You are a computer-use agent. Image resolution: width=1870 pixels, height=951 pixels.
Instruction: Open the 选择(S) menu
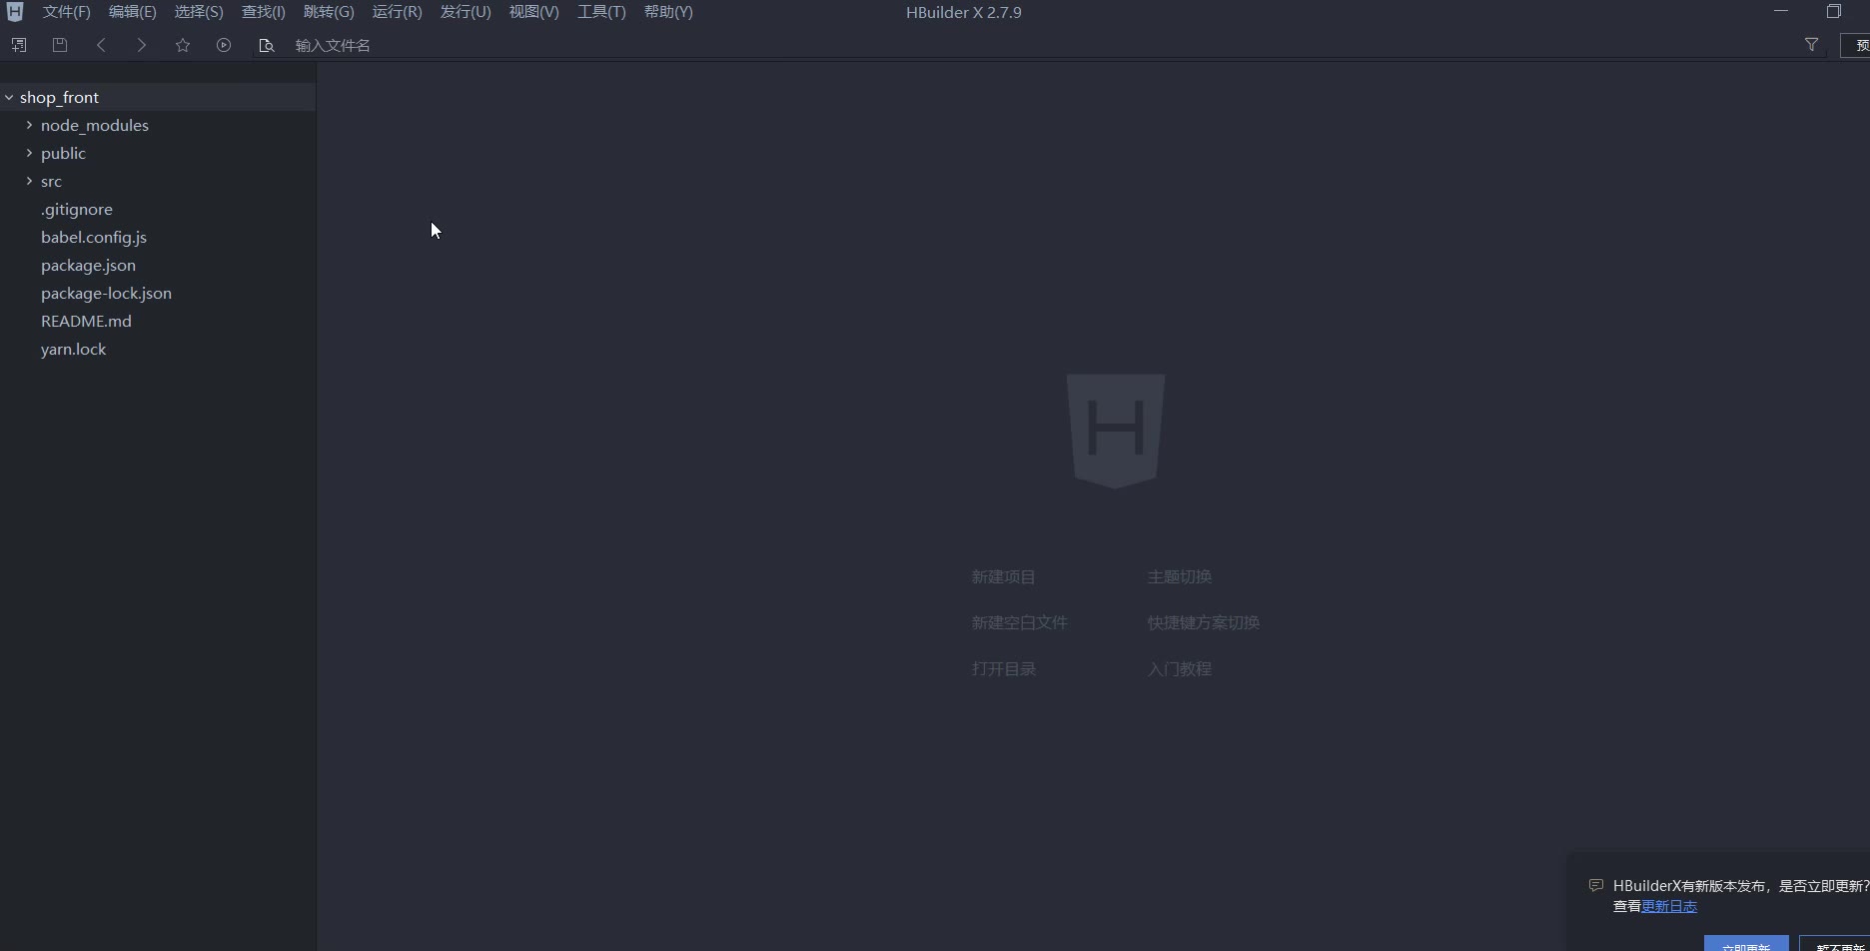[199, 12]
